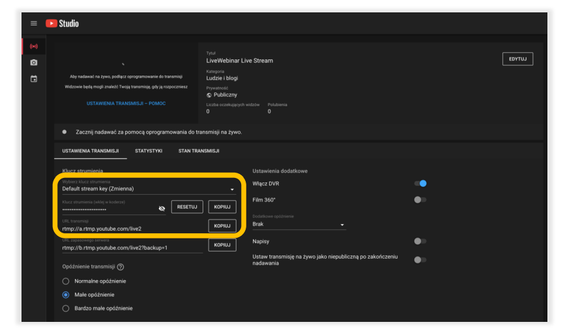
Task: Open the webcam camera icon in sidebar
Action: click(x=34, y=63)
